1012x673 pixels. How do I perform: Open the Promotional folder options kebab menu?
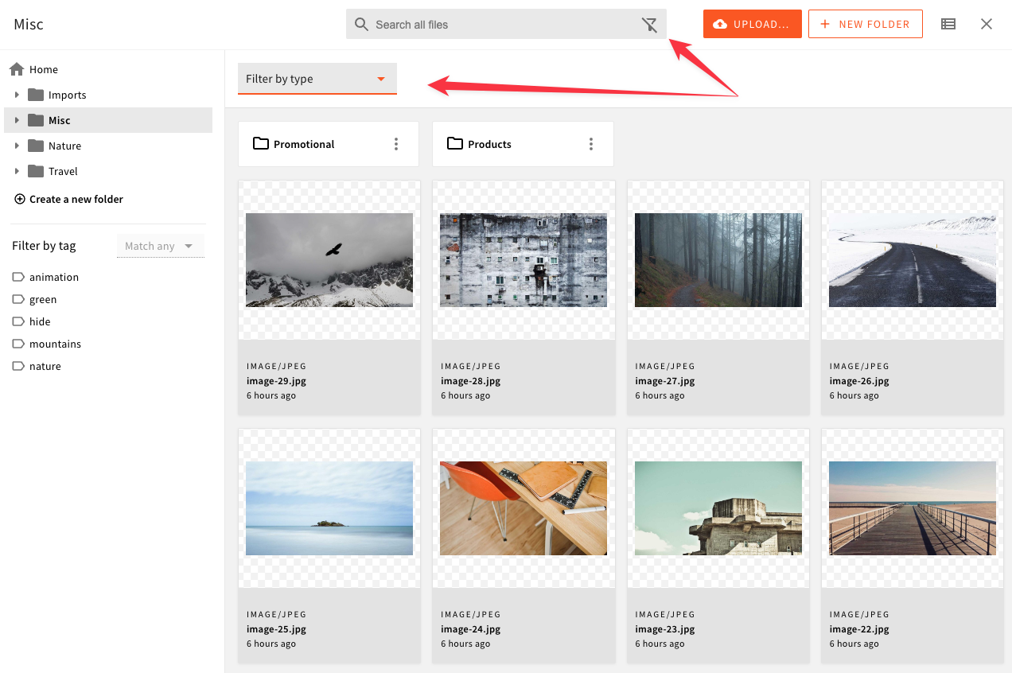[396, 144]
